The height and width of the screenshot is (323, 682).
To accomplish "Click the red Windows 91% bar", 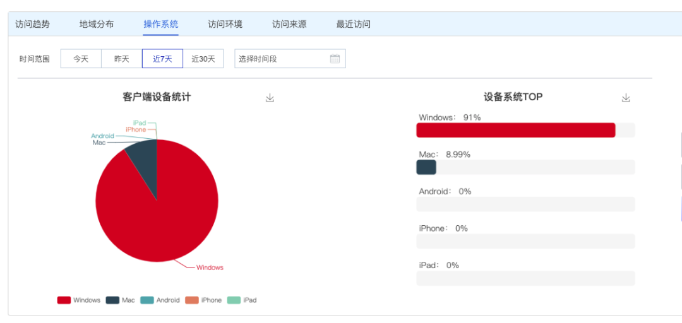I will point(516,130).
